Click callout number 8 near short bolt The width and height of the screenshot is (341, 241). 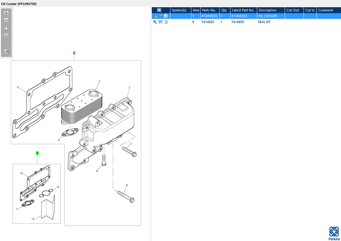(x=97, y=171)
